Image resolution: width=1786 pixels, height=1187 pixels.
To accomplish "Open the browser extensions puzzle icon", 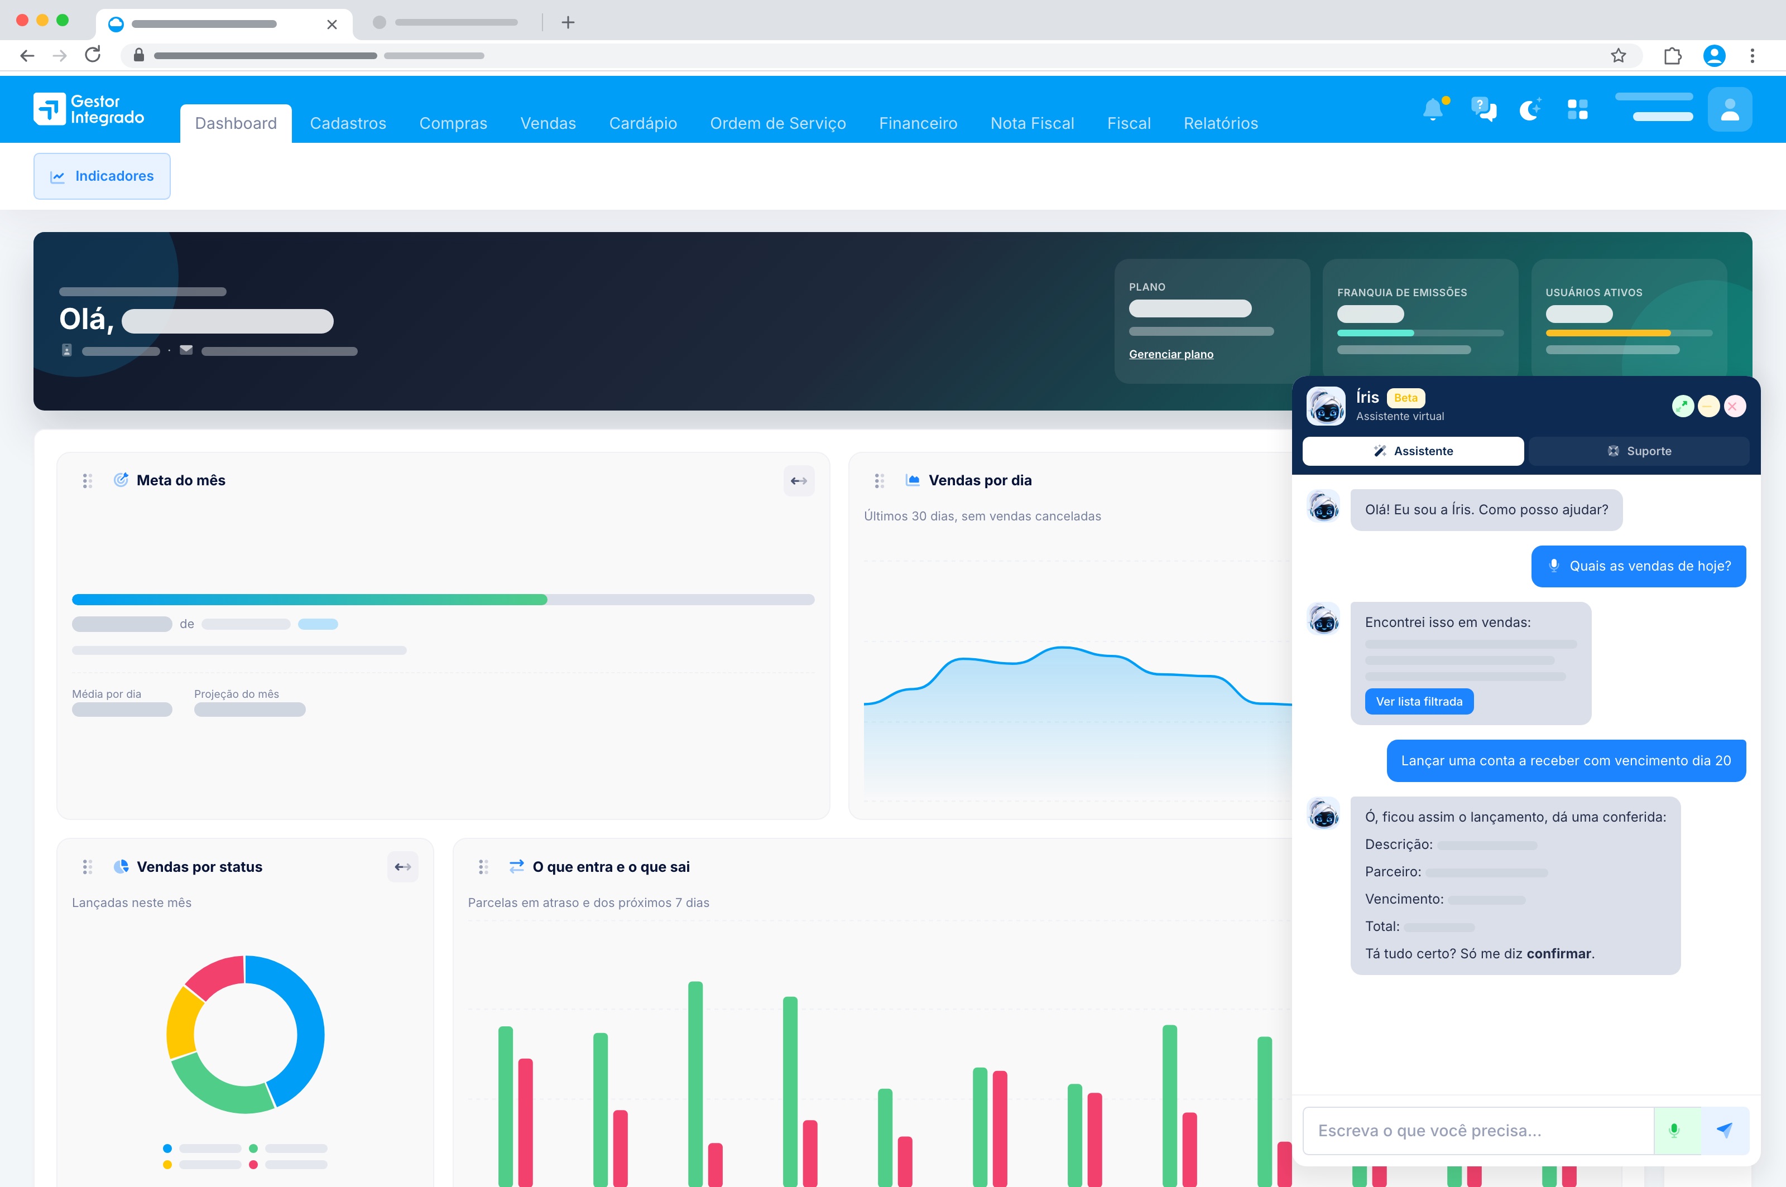I will point(1673,55).
